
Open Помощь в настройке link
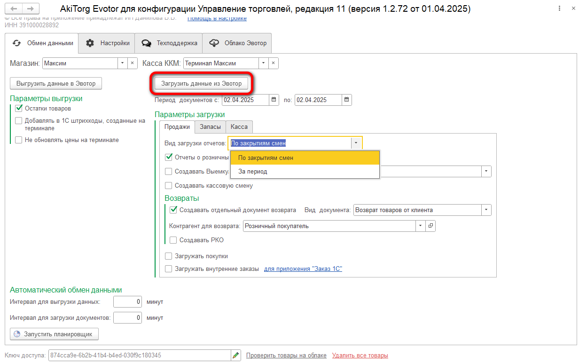(217, 18)
